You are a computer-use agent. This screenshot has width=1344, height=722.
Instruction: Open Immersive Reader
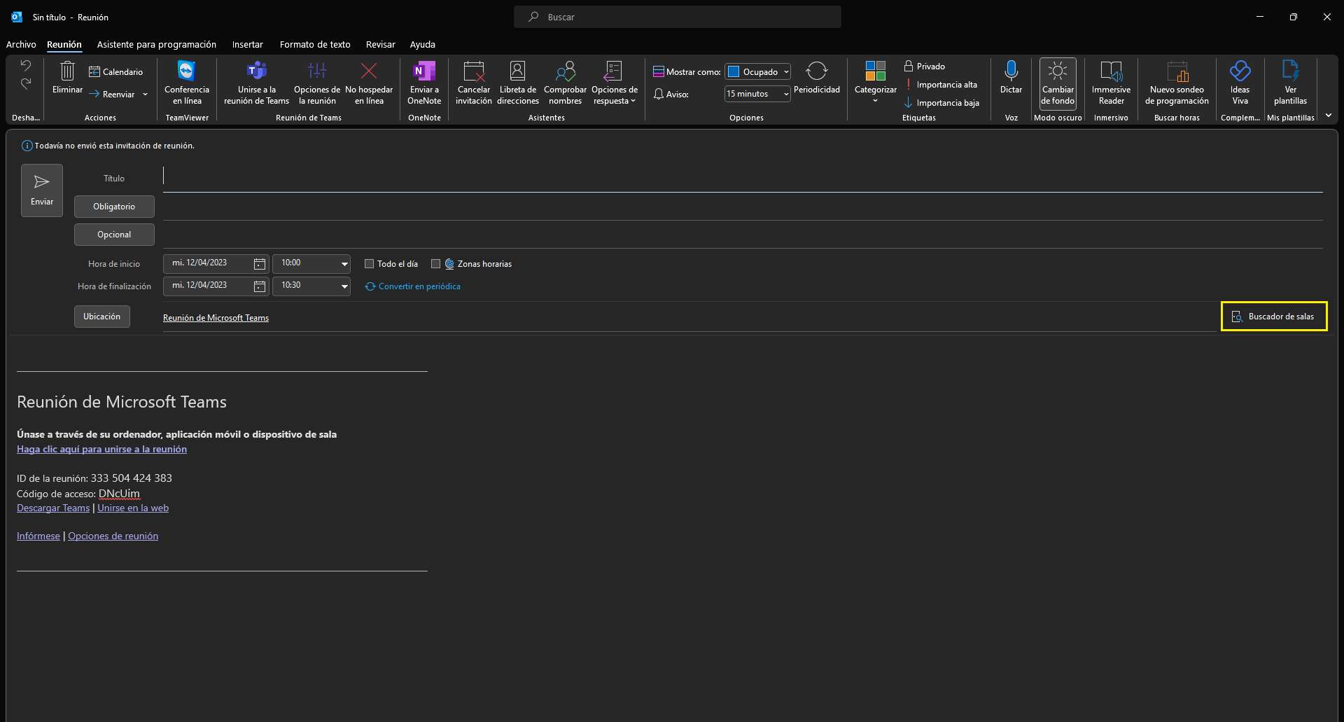[x=1111, y=83]
